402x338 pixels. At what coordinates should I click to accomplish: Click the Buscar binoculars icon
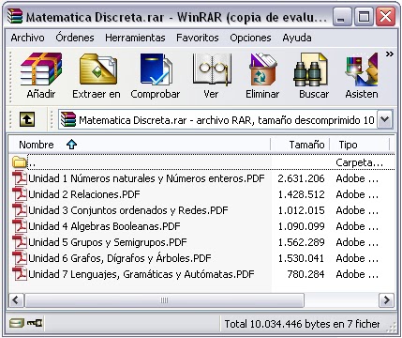point(310,69)
